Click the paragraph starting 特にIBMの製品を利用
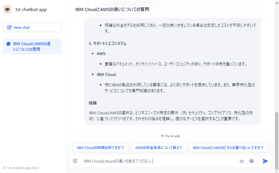This screenshot has width=279, height=173. 180,88
